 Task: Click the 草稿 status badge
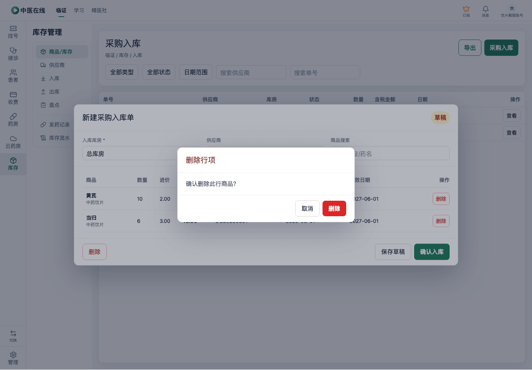click(x=440, y=118)
